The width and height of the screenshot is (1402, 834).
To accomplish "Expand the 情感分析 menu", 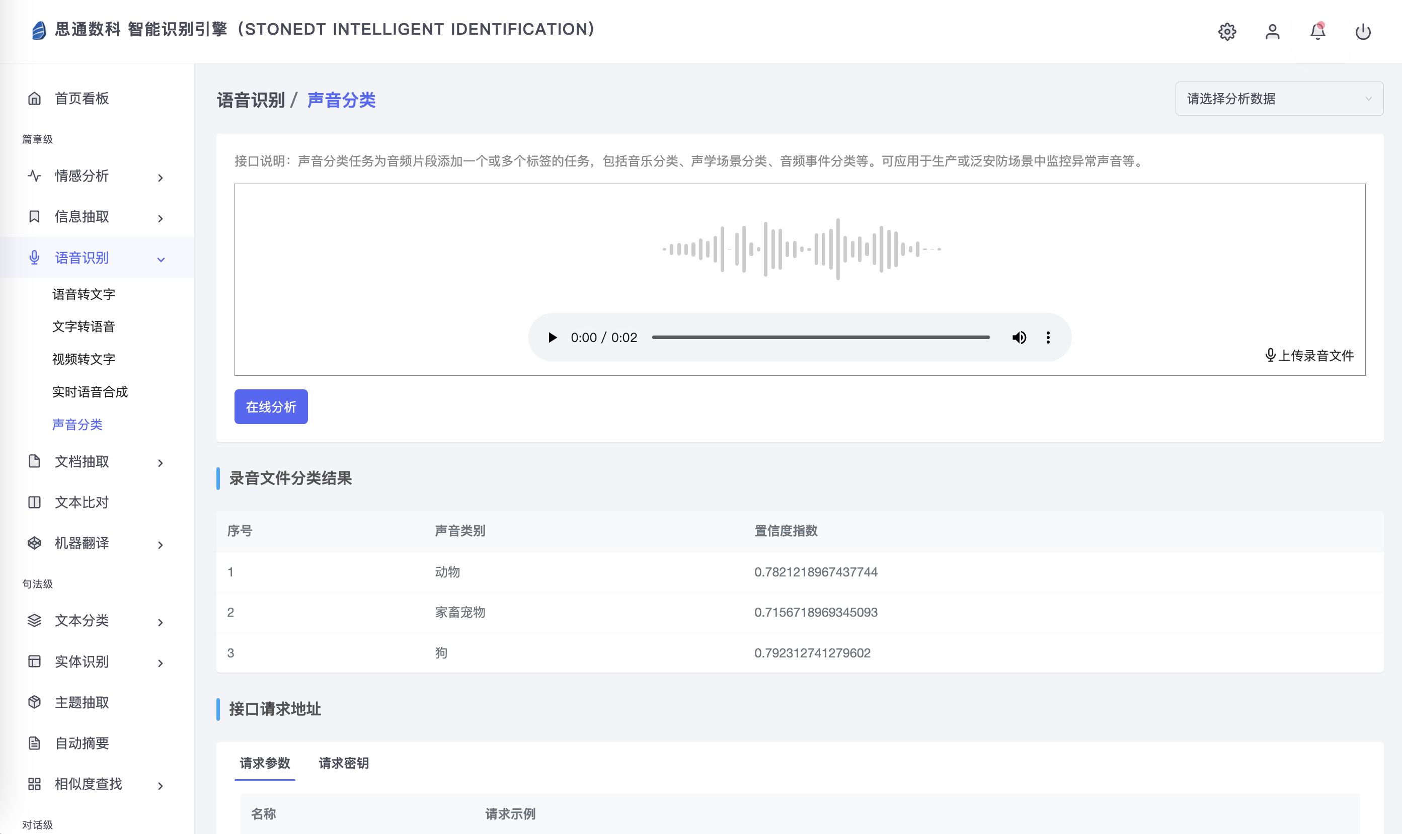I will [x=160, y=178].
